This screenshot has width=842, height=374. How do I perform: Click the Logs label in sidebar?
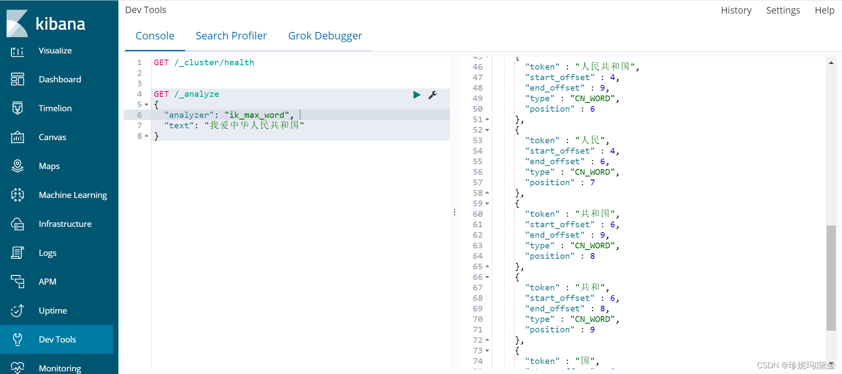point(47,253)
